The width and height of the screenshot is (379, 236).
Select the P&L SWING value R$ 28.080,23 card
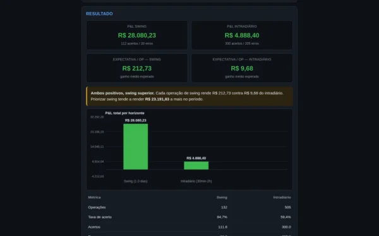[137, 35]
